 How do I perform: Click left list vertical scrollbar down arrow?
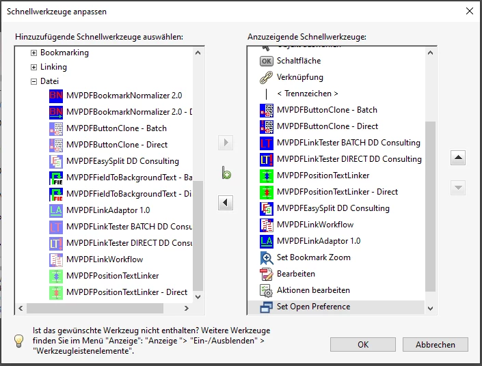click(198, 296)
